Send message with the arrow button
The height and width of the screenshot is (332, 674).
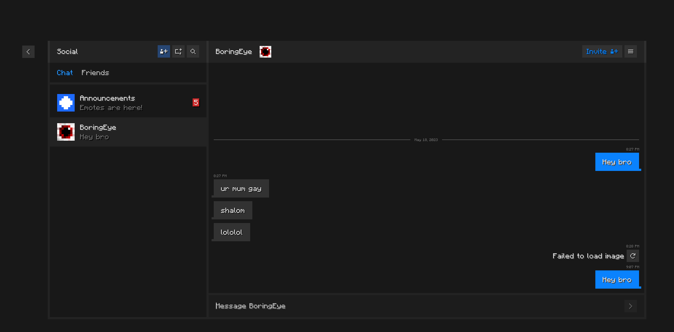point(631,306)
